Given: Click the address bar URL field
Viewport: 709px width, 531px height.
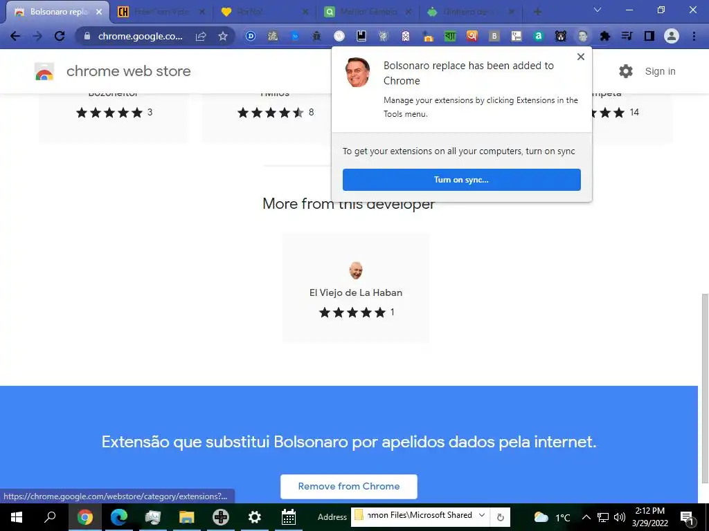Looking at the screenshot, I should click(141, 36).
